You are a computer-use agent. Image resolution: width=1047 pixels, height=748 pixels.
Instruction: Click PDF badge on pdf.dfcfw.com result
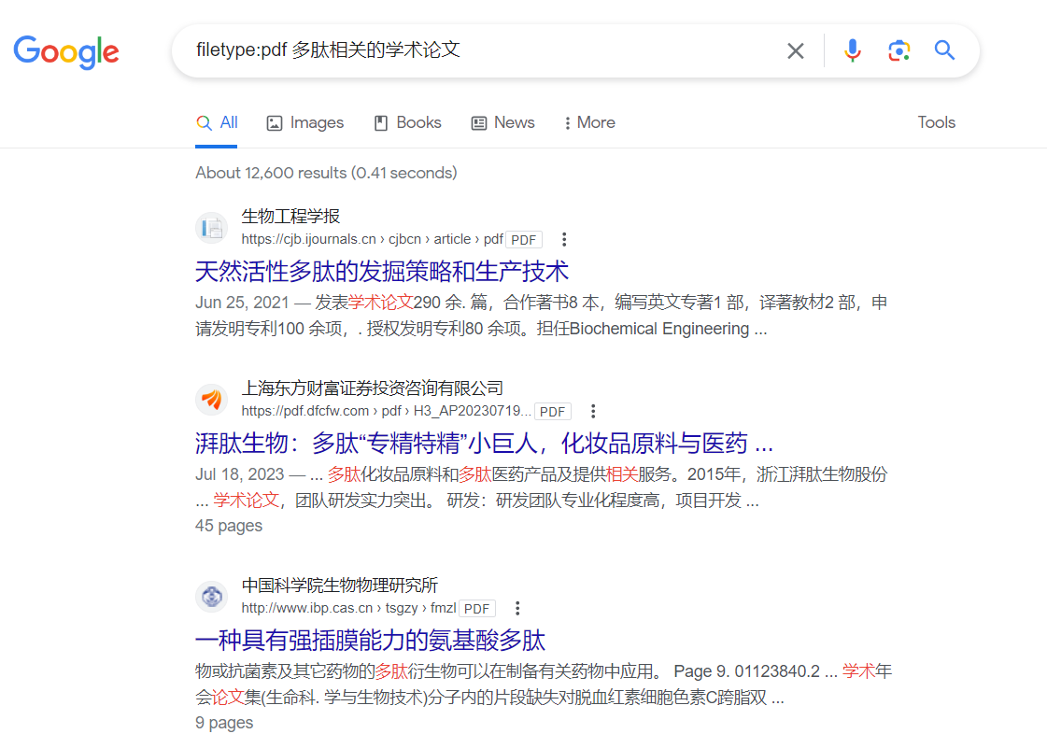click(x=552, y=412)
